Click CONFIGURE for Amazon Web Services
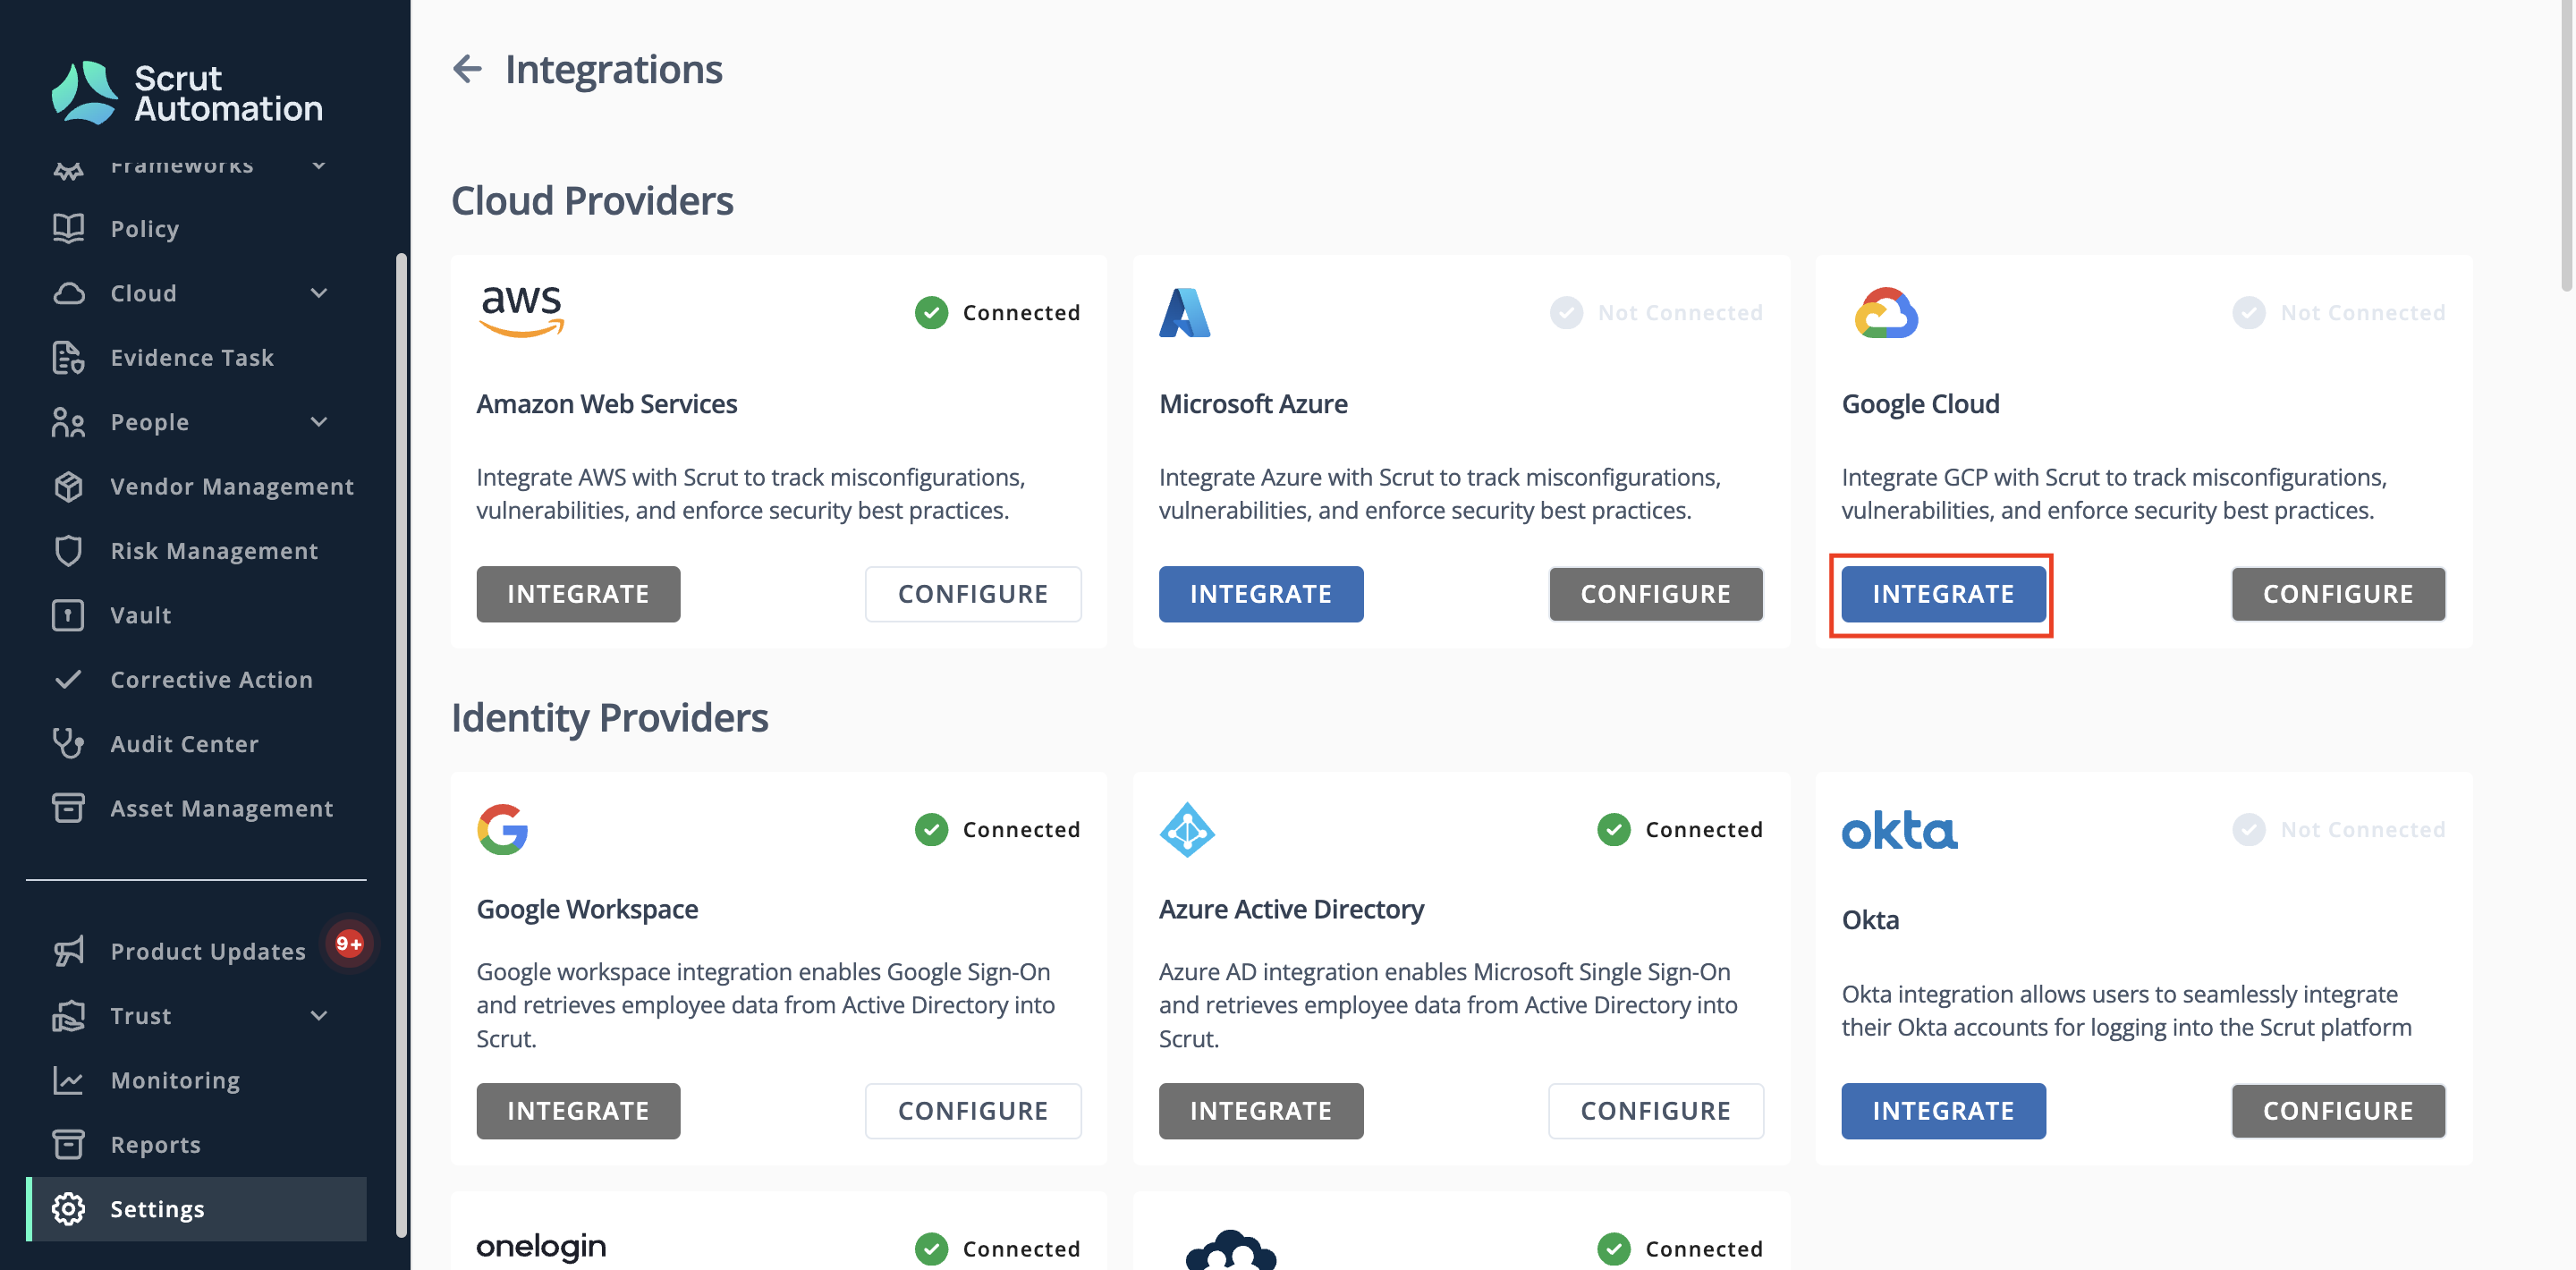2576x1270 pixels. coord(973,594)
